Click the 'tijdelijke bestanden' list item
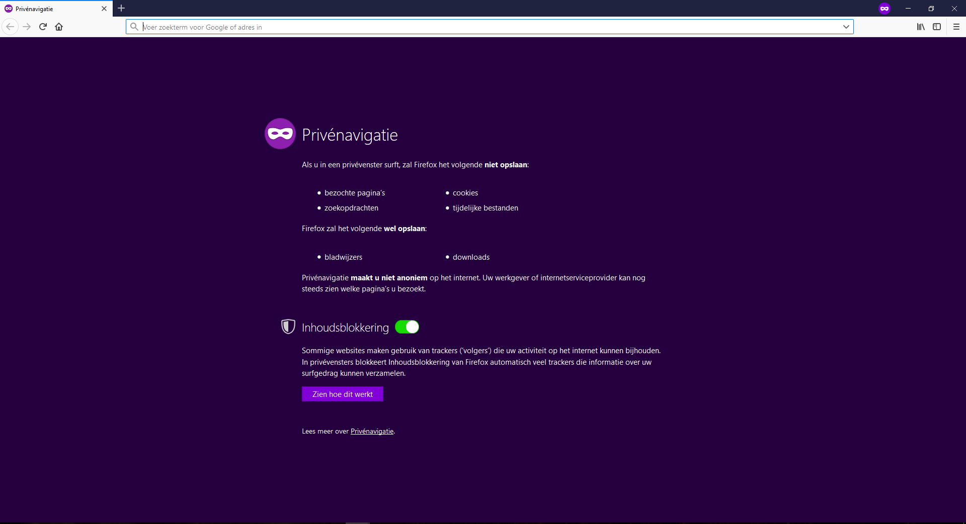 [x=486, y=208]
